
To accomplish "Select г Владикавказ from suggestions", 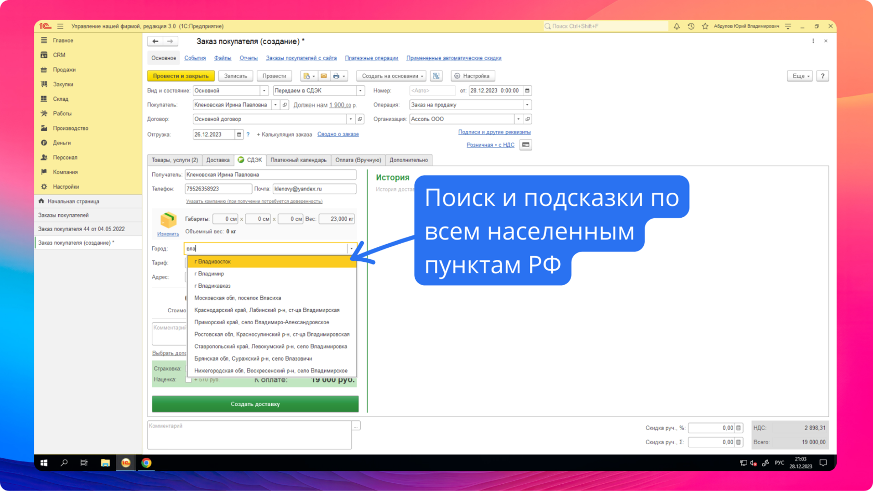I will (x=272, y=286).
